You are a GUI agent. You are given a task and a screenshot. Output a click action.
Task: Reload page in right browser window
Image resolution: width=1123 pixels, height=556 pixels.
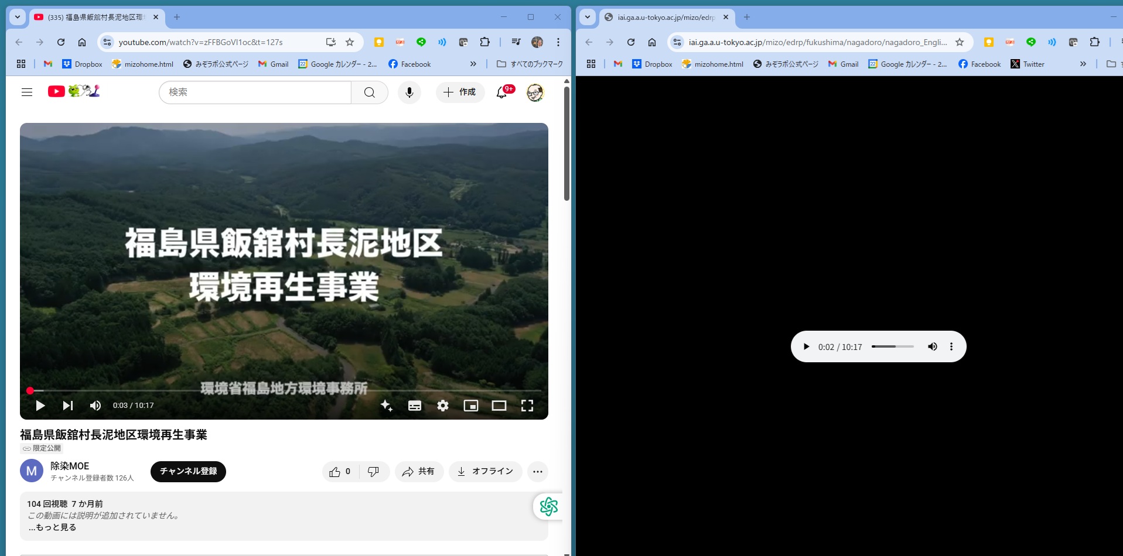point(631,42)
